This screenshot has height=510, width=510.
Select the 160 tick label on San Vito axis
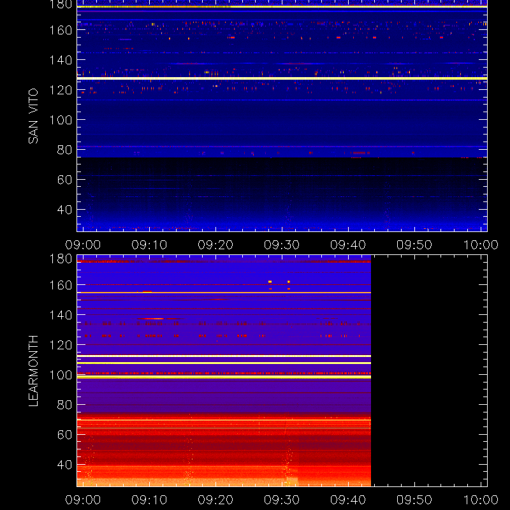coord(61,30)
